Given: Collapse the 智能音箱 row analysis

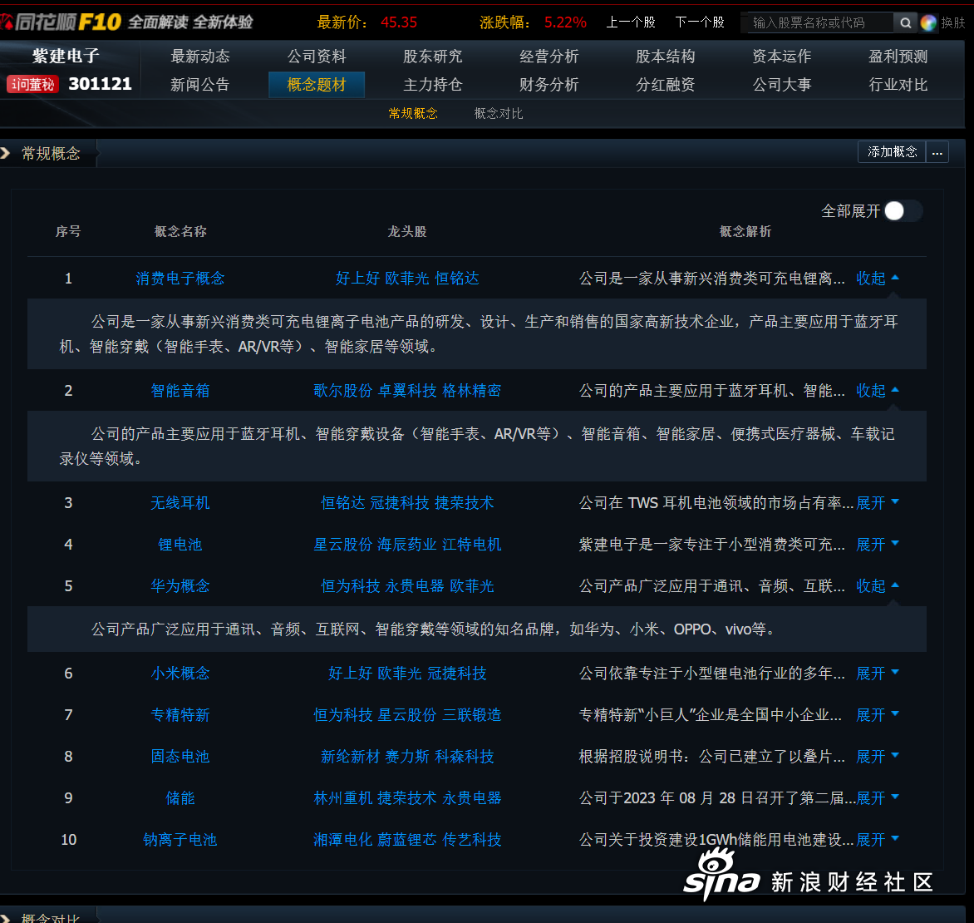Looking at the screenshot, I should click(x=877, y=390).
